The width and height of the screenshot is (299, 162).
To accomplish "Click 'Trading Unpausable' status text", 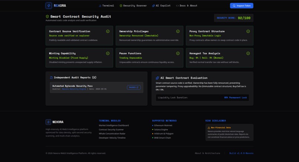I will pyautogui.click(x=131, y=58).
